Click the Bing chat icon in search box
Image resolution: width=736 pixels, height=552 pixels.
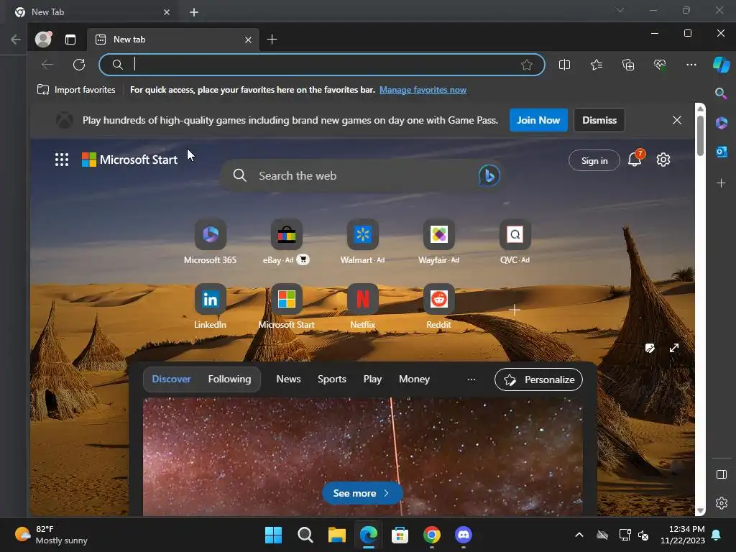click(x=489, y=175)
